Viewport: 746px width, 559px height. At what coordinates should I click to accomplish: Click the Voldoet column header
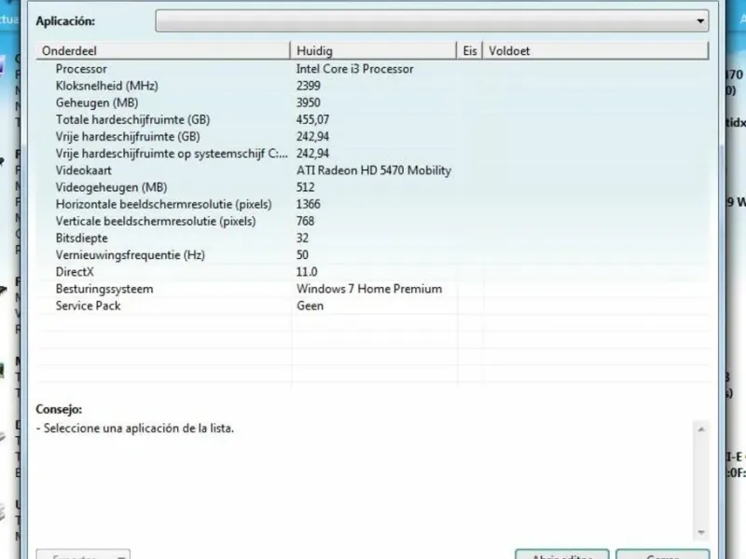coord(596,51)
